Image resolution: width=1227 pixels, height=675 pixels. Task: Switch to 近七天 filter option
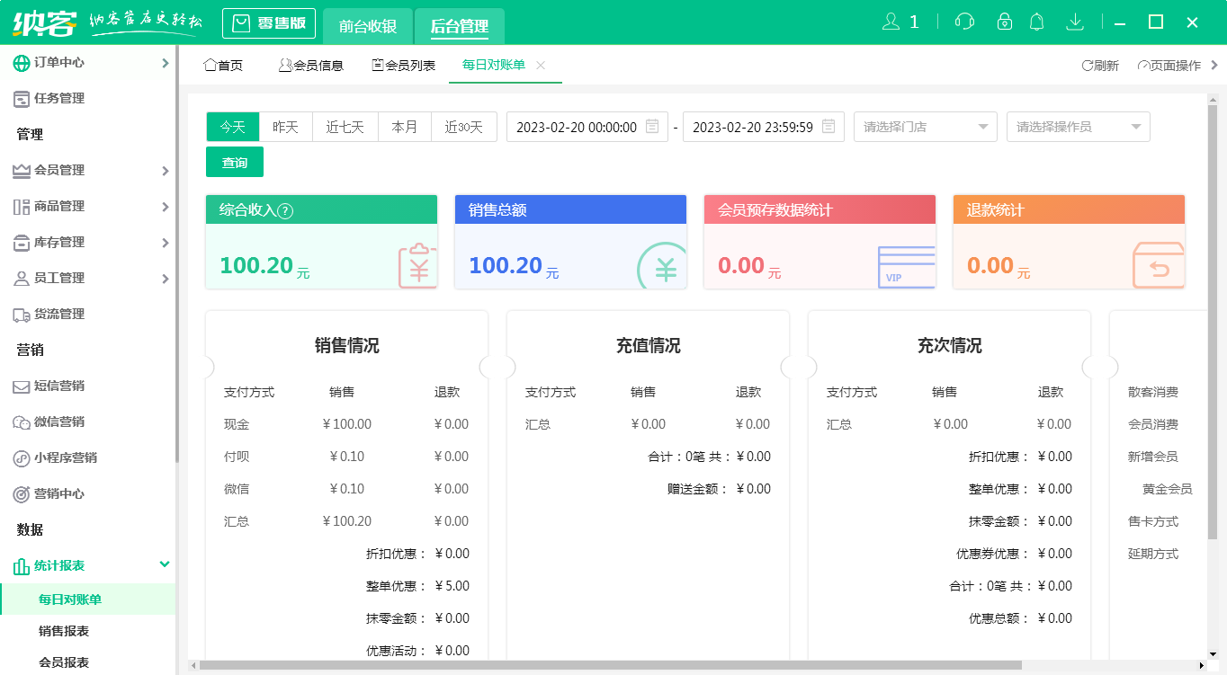pos(344,127)
